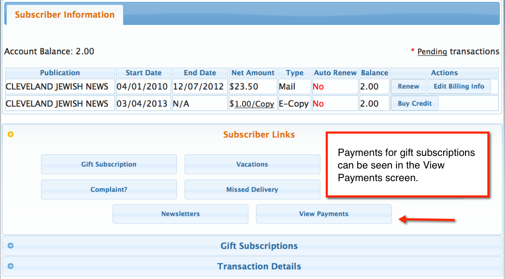The width and height of the screenshot is (505, 279).
Task: Click the End Date column header
Action: click(x=200, y=73)
